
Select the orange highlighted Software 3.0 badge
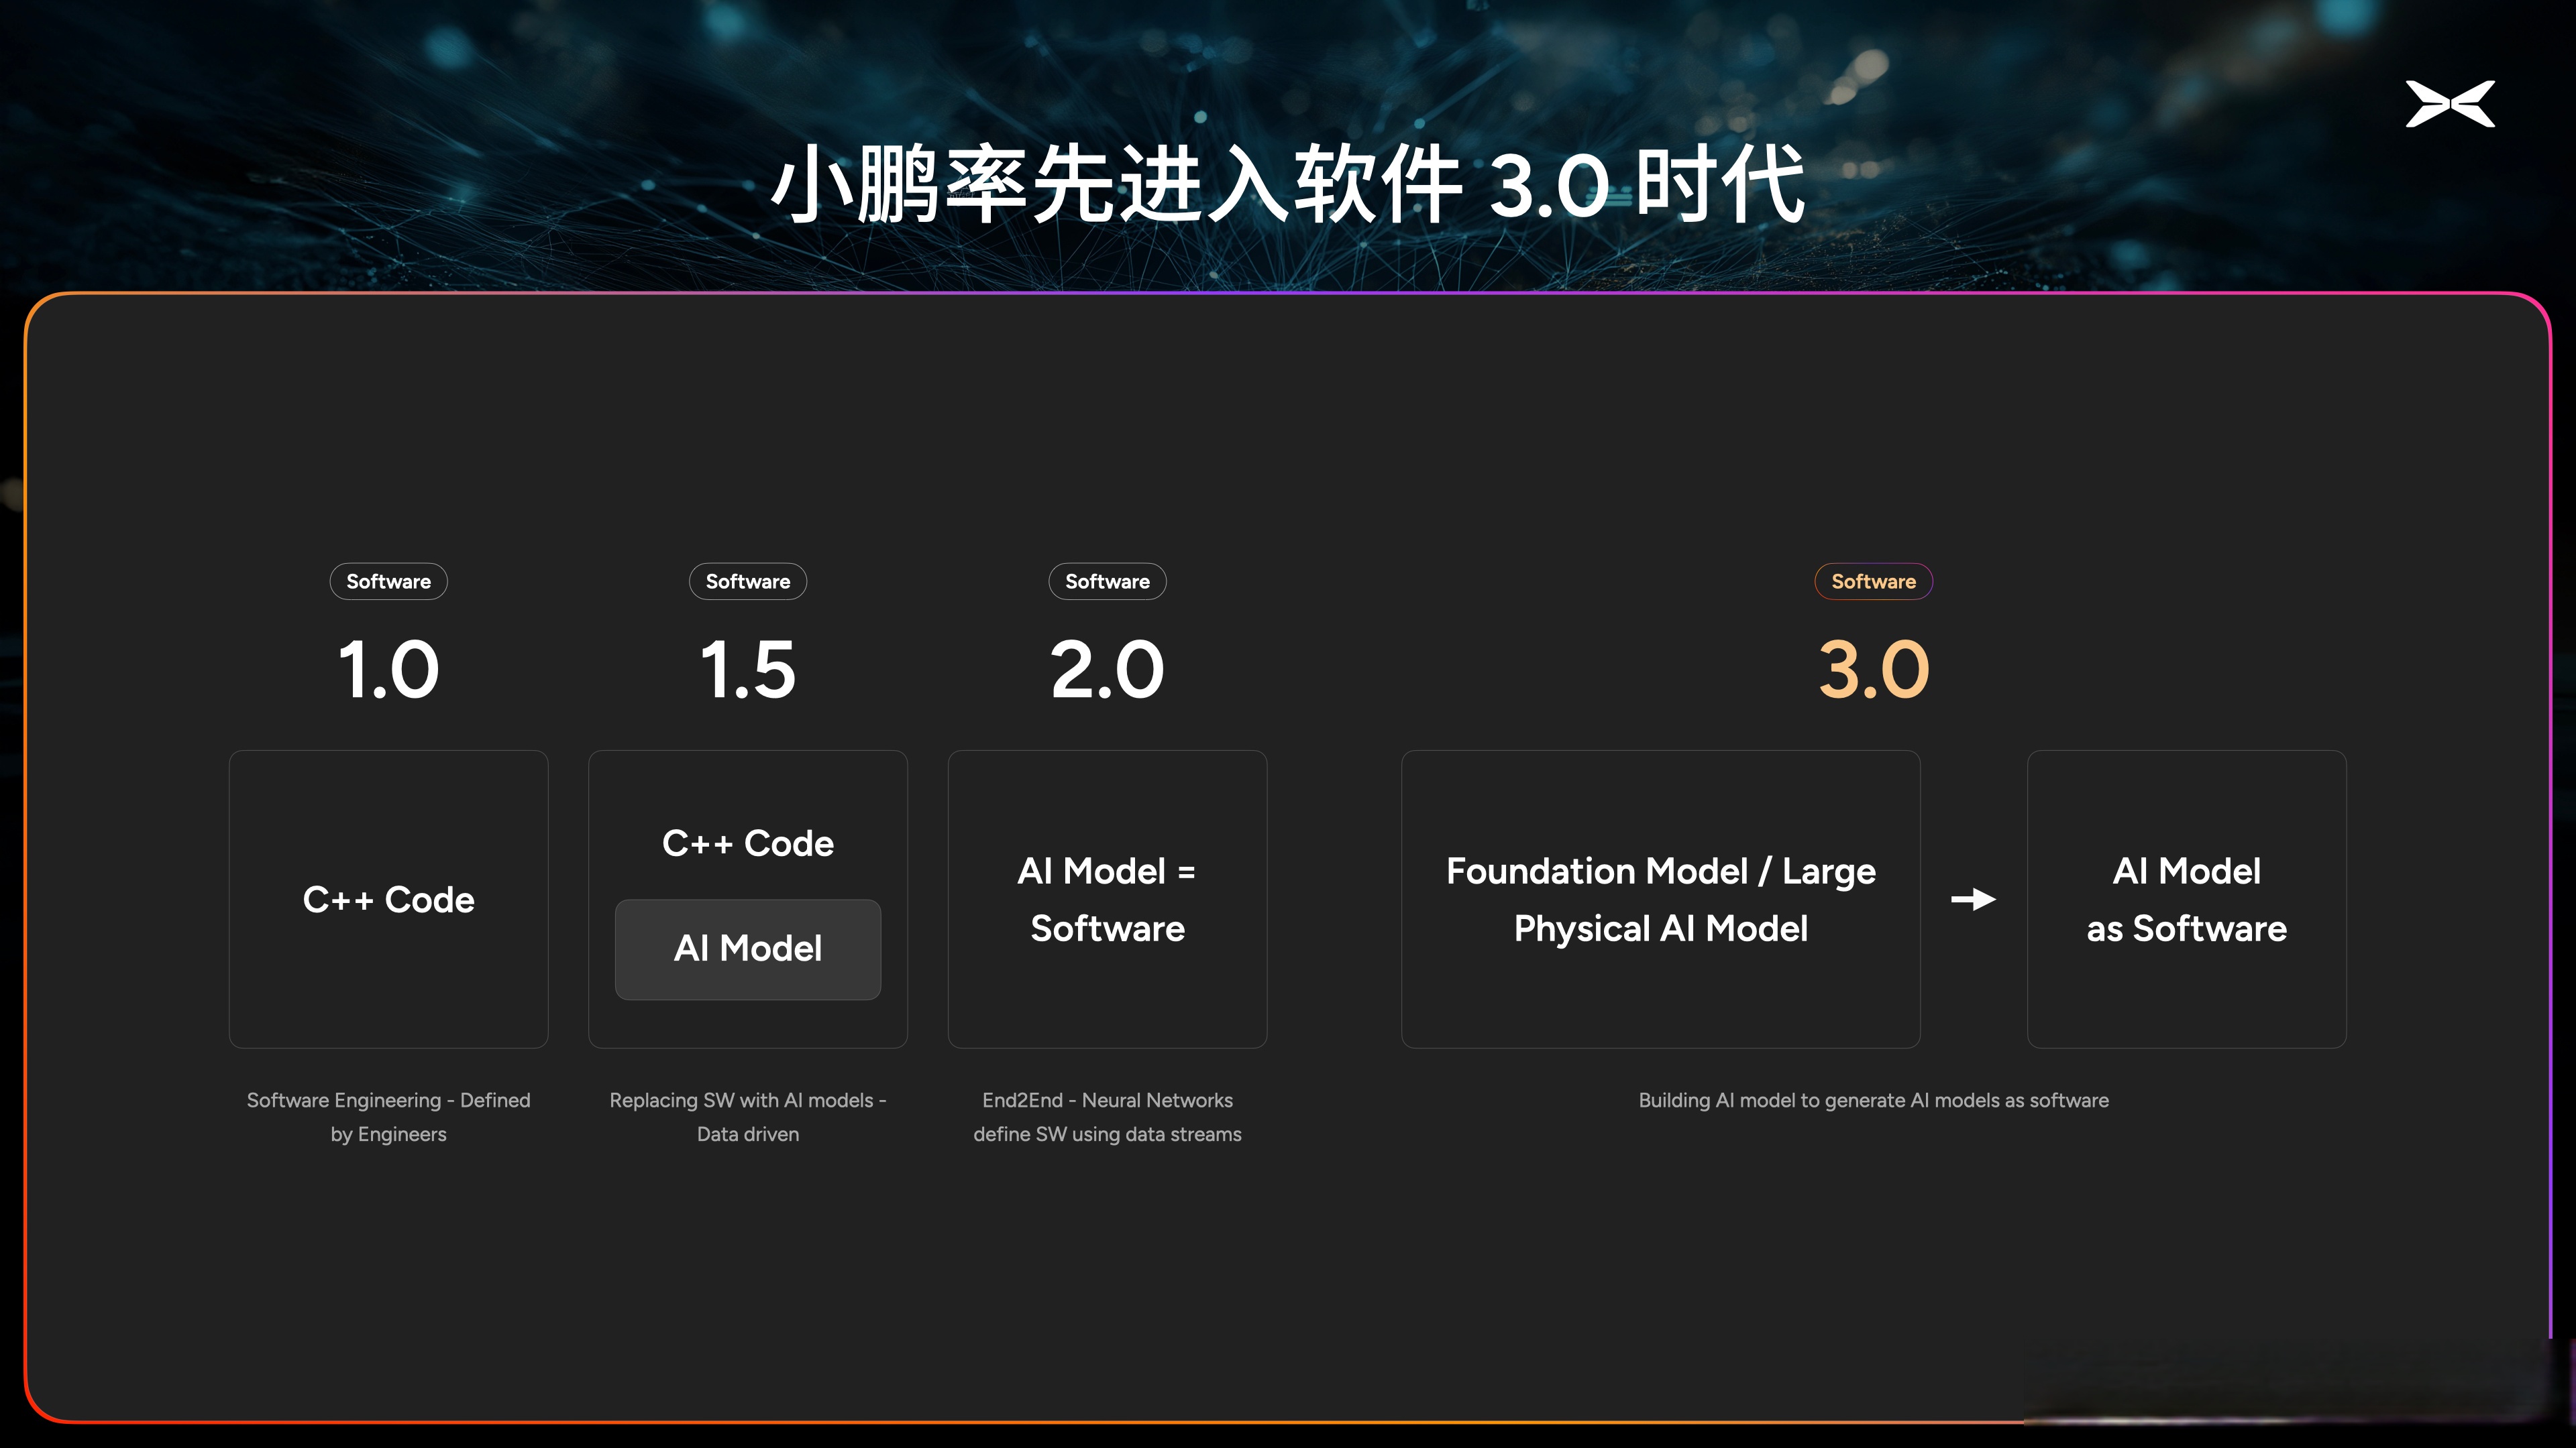pyautogui.click(x=1873, y=581)
